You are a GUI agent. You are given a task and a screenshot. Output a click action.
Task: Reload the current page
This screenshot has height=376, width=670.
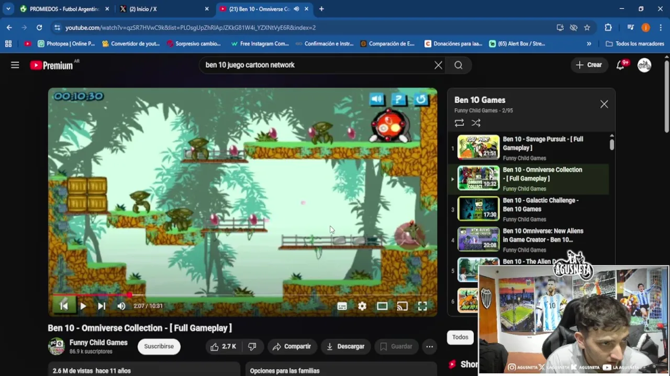click(39, 27)
